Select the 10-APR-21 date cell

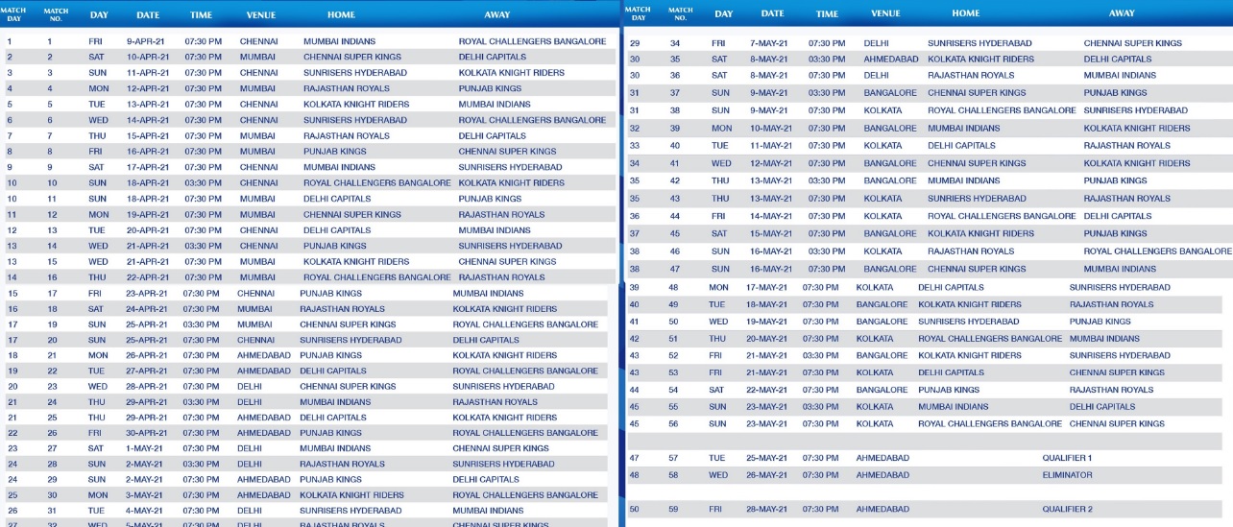(147, 57)
